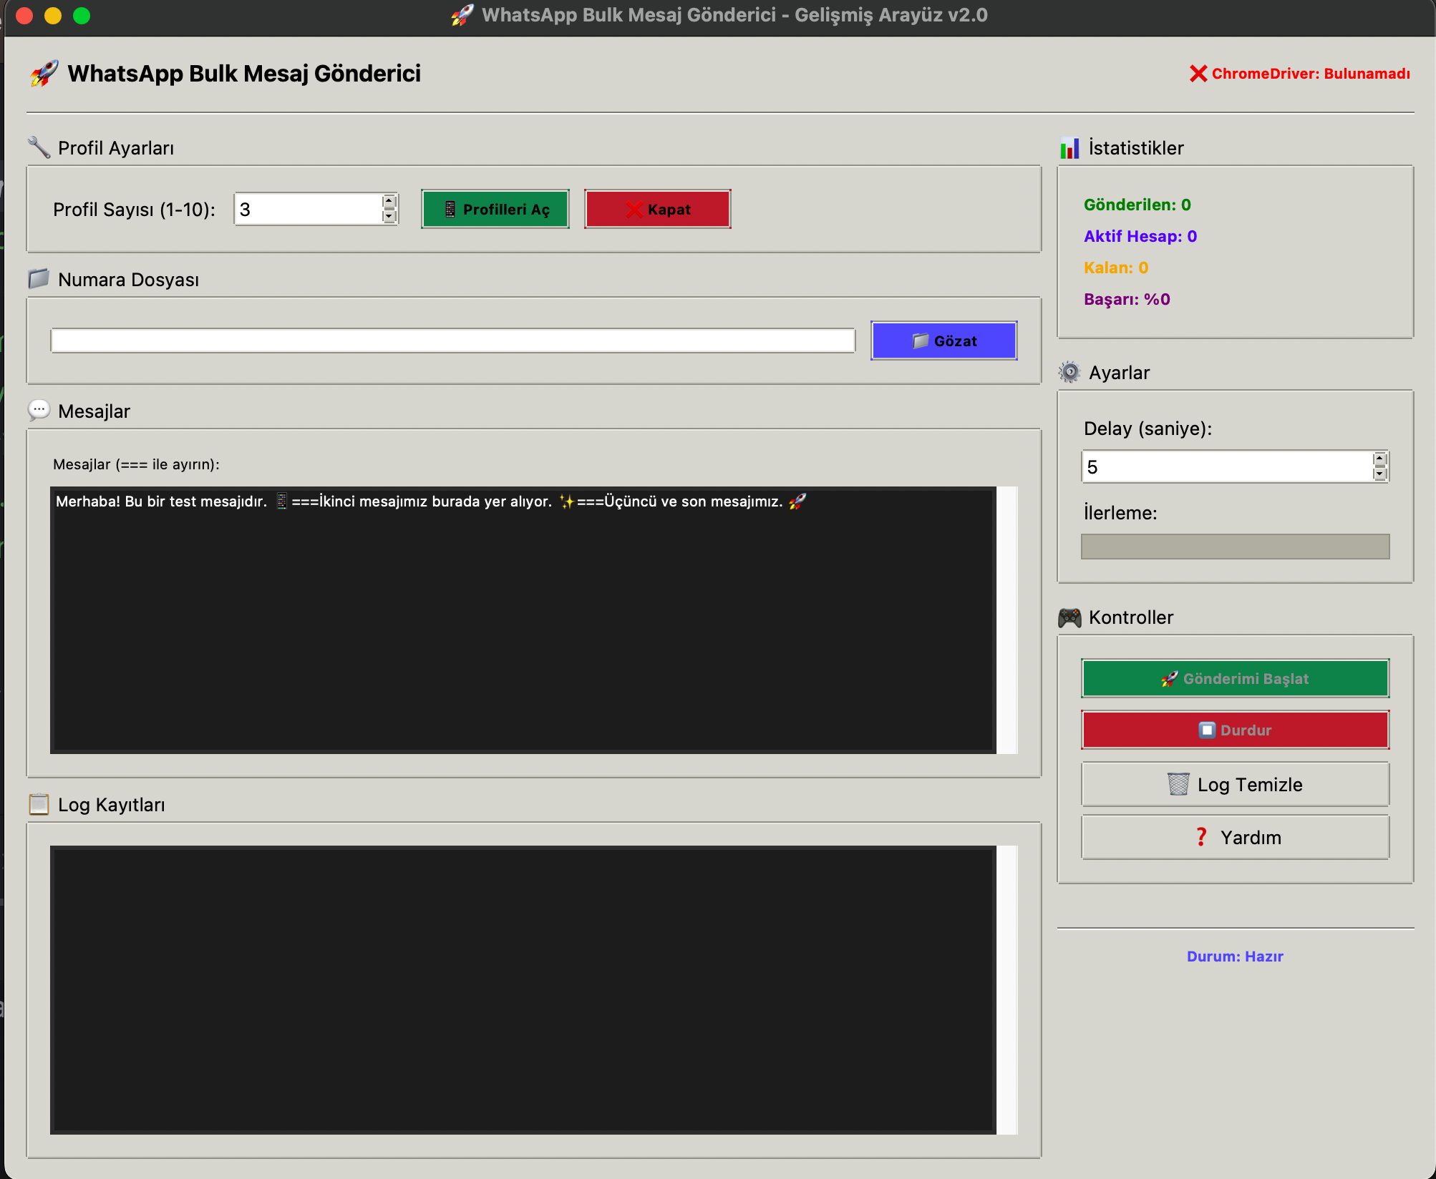1436x1179 pixels.
Task: Decrease Delay seconds with down arrow
Action: pos(1380,474)
